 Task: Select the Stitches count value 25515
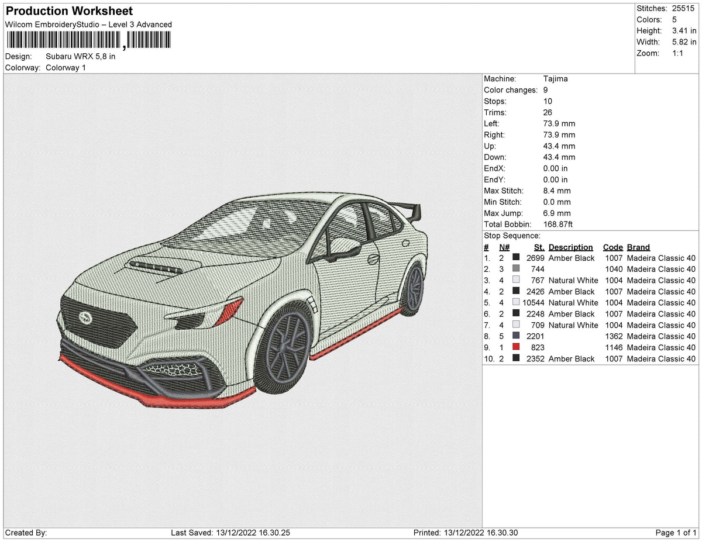point(683,8)
